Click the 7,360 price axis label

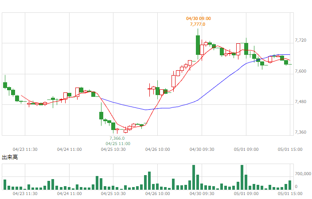click(x=300, y=132)
